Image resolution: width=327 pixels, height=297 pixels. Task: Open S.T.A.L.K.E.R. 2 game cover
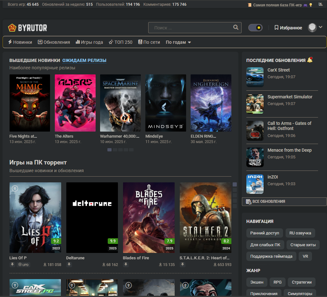pos(206,217)
